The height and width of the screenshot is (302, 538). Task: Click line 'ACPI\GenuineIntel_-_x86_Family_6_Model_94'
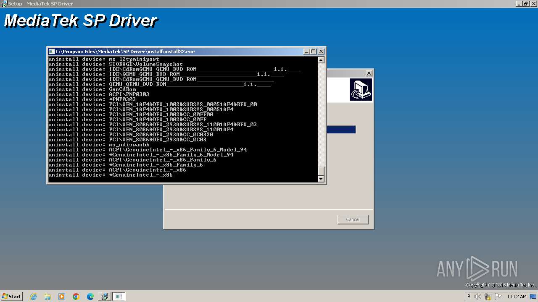click(x=148, y=150)
